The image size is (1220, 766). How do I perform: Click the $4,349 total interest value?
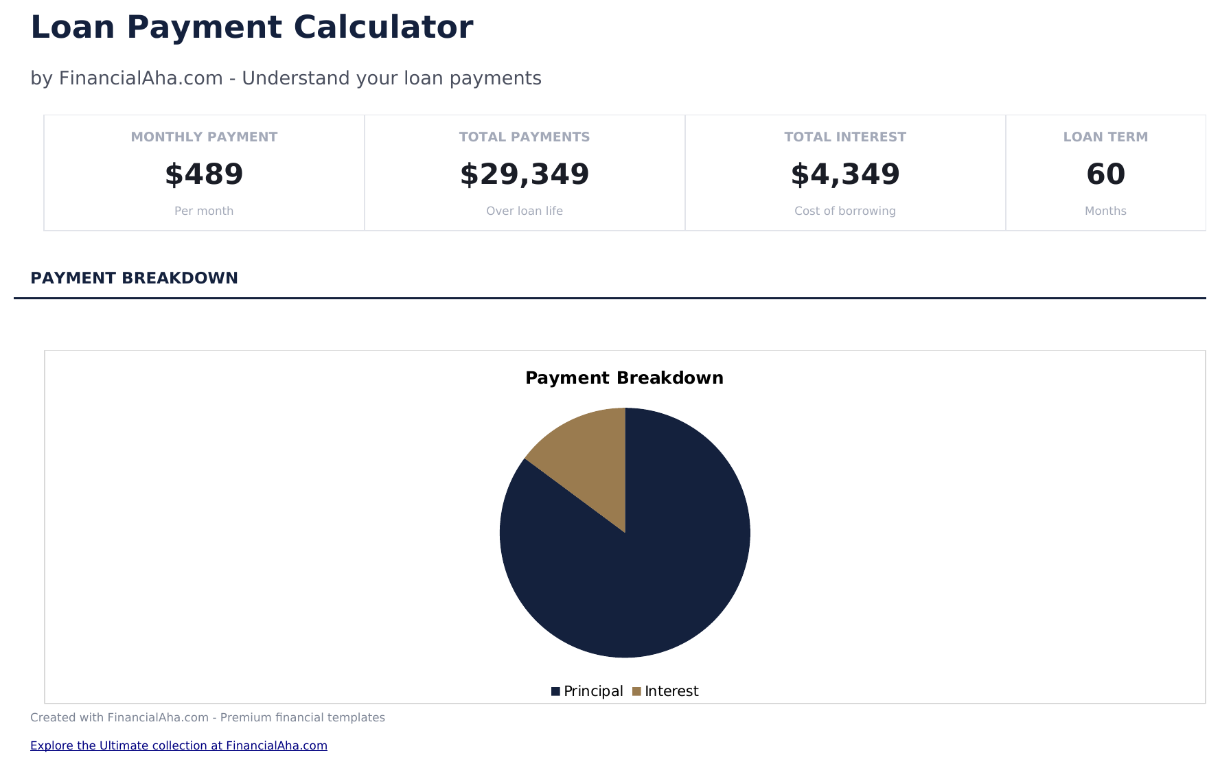(x=845, y=174)
